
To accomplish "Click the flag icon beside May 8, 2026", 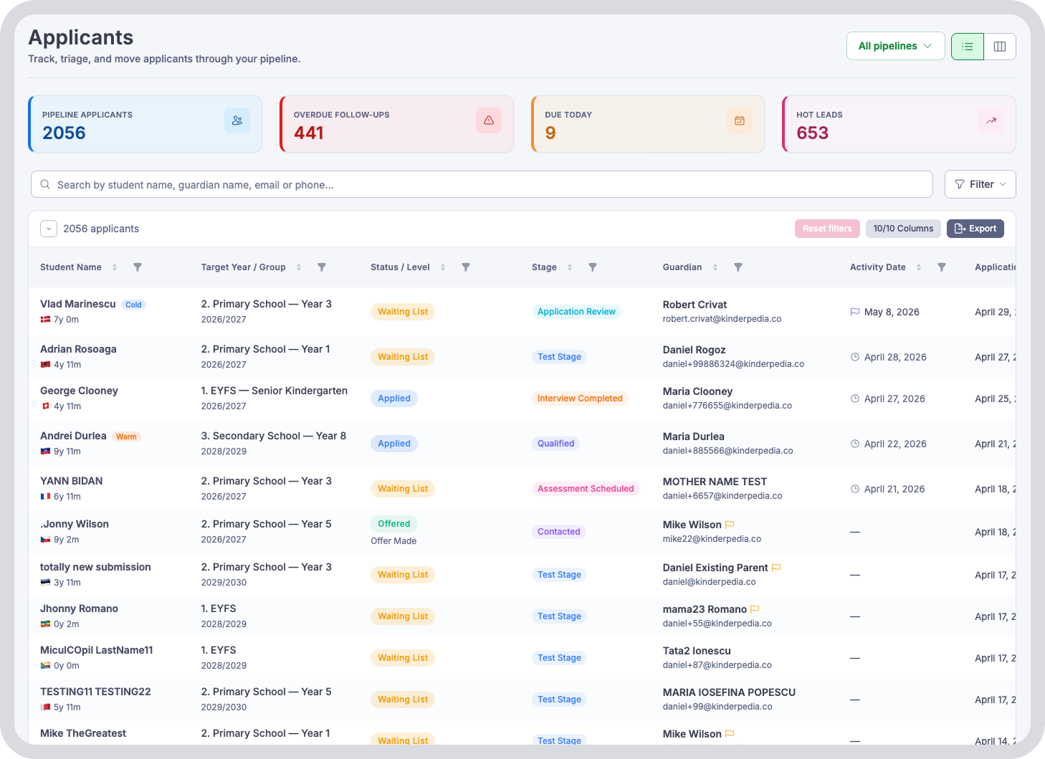I will [855, 312].
